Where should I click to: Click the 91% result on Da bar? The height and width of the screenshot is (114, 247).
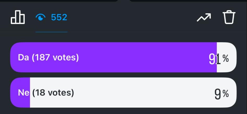pos(219,59)
